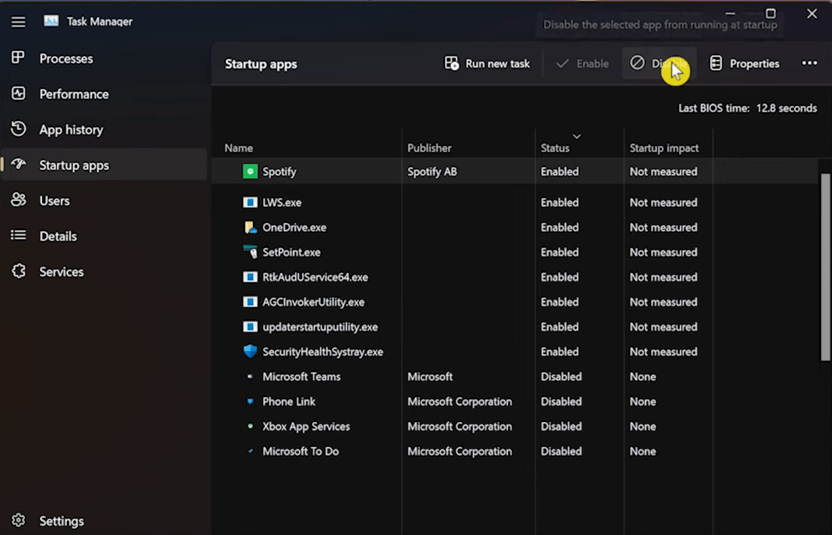Go to the App history page

pyautogui.click(x=71, y=129)
